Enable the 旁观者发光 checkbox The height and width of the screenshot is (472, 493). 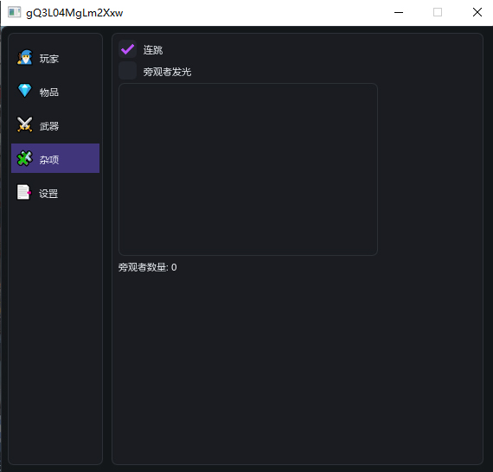point(128,70)
